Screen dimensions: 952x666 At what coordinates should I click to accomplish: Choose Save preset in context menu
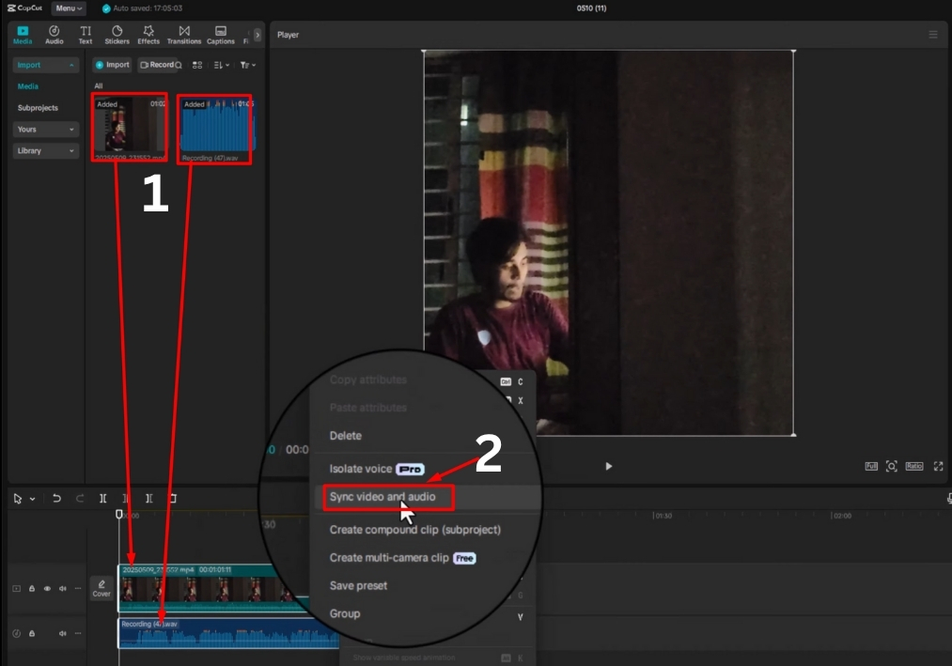[x=358, y=586]
